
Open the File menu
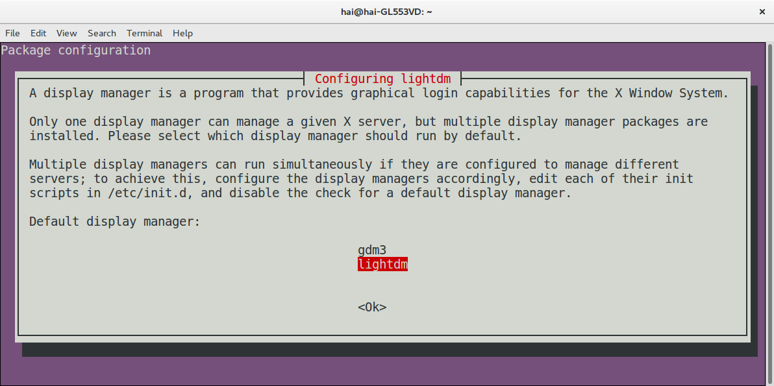click(12, 33)
